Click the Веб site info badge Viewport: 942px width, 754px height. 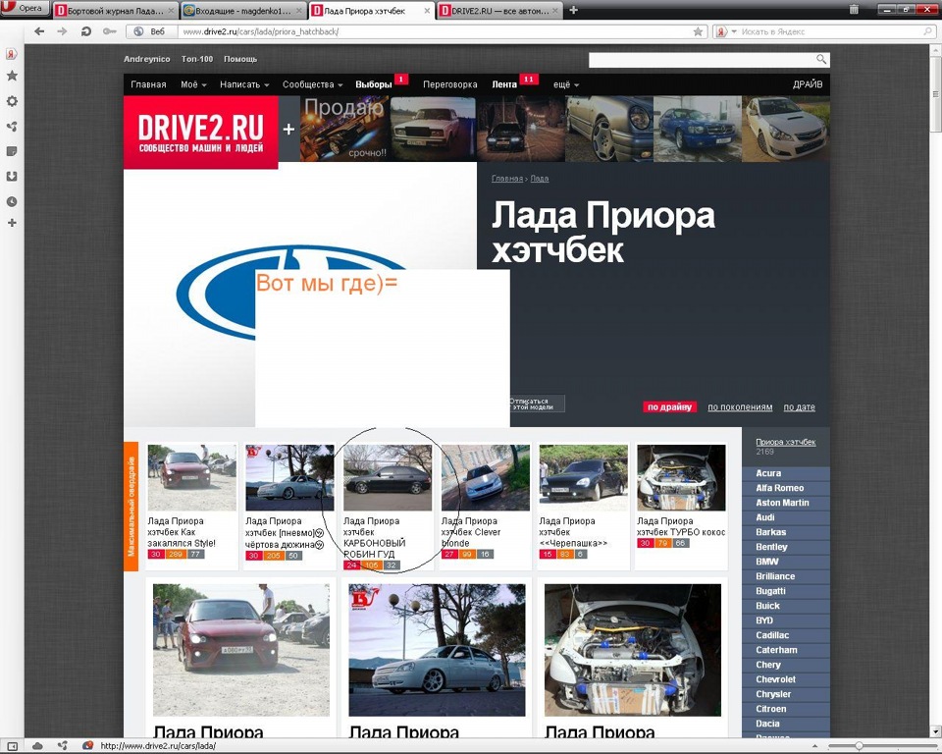tap(150, 31)
